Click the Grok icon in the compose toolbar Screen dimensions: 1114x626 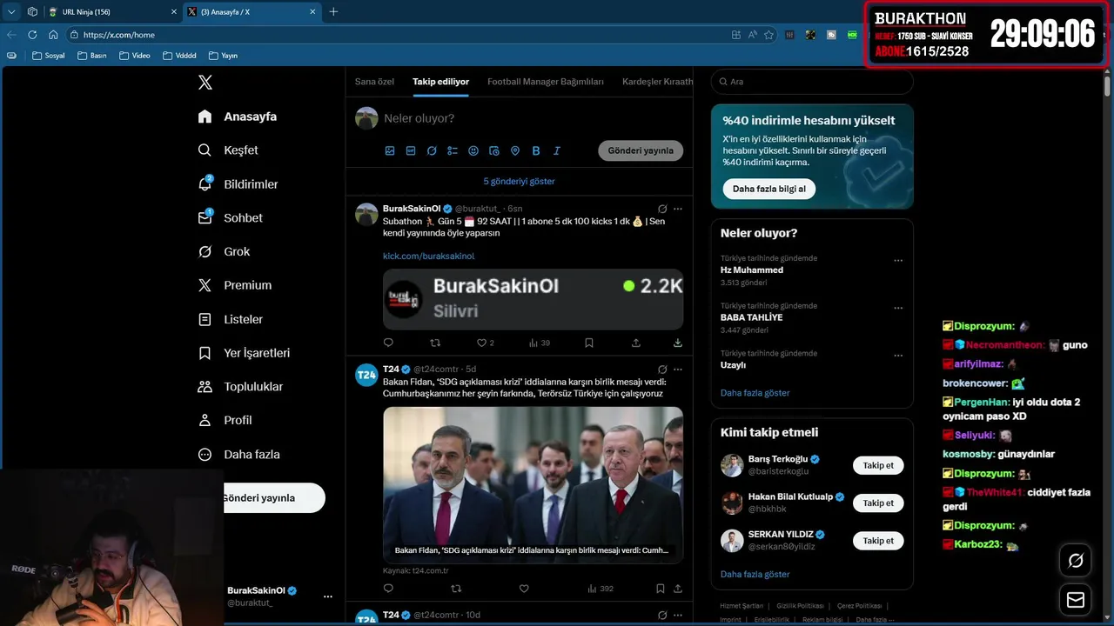[432, 150]
